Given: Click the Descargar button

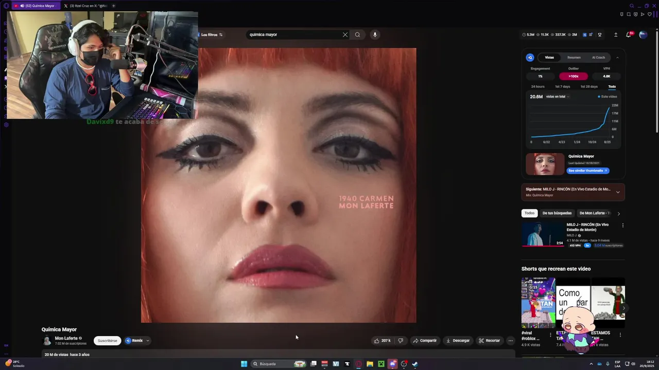Looking at the screenshot, I should (x=458, y=340).
